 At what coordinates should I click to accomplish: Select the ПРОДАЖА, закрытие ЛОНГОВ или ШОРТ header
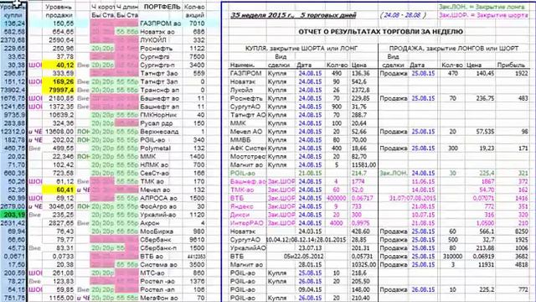point(454,49)
